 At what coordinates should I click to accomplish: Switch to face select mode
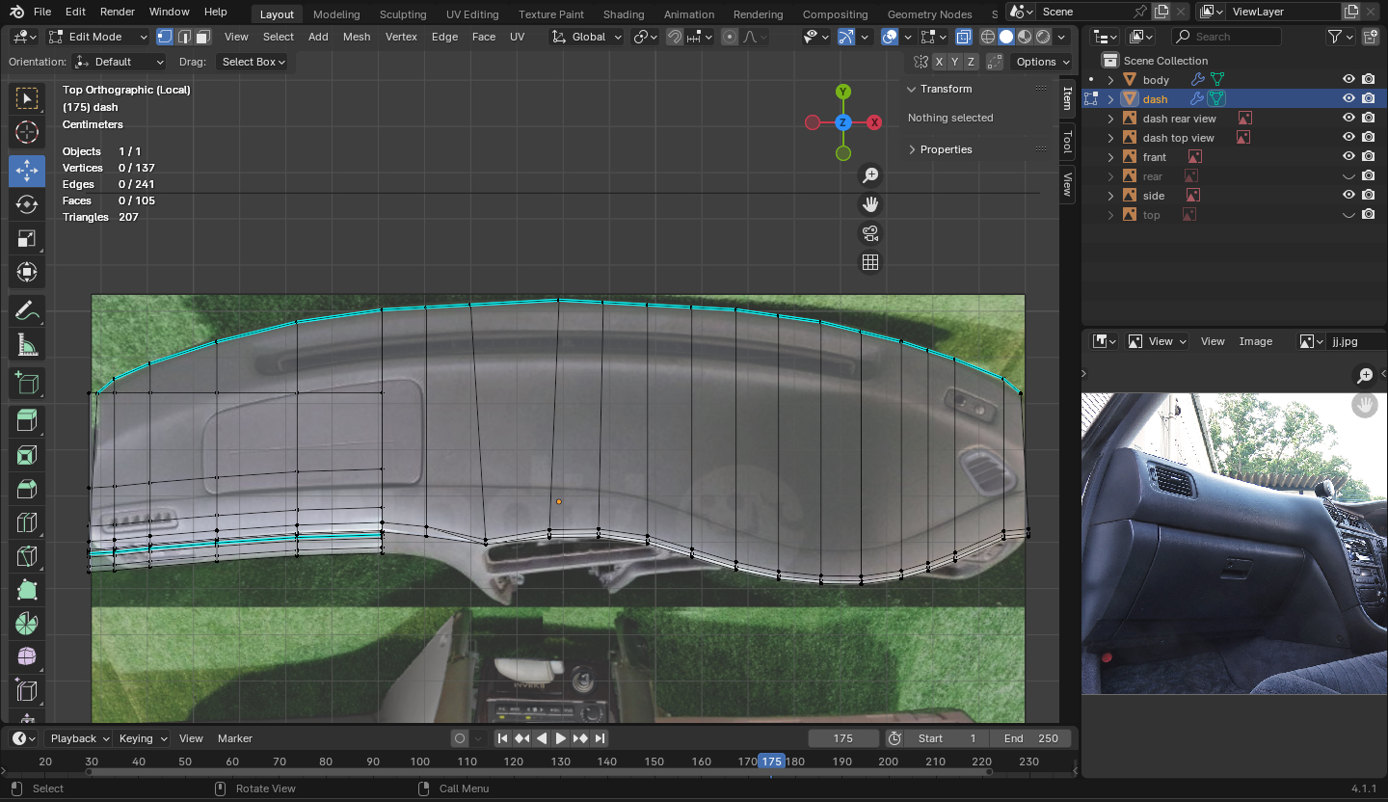(202, 37)
